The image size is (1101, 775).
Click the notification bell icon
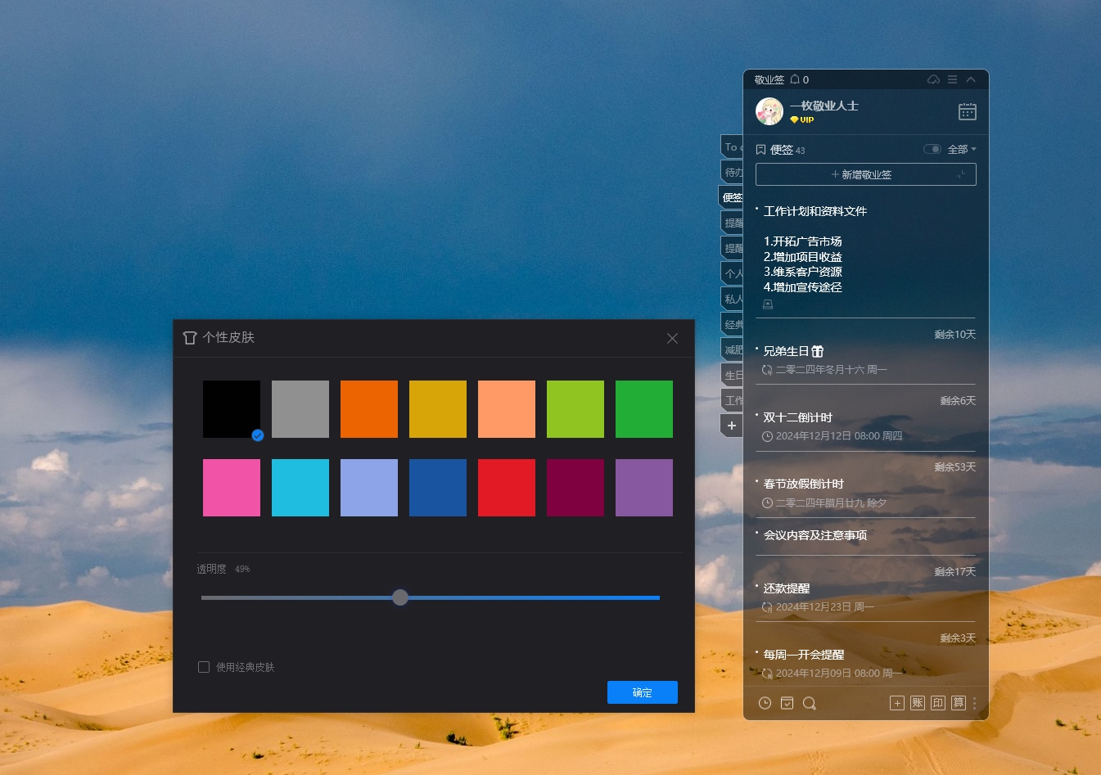pos(795,79)
